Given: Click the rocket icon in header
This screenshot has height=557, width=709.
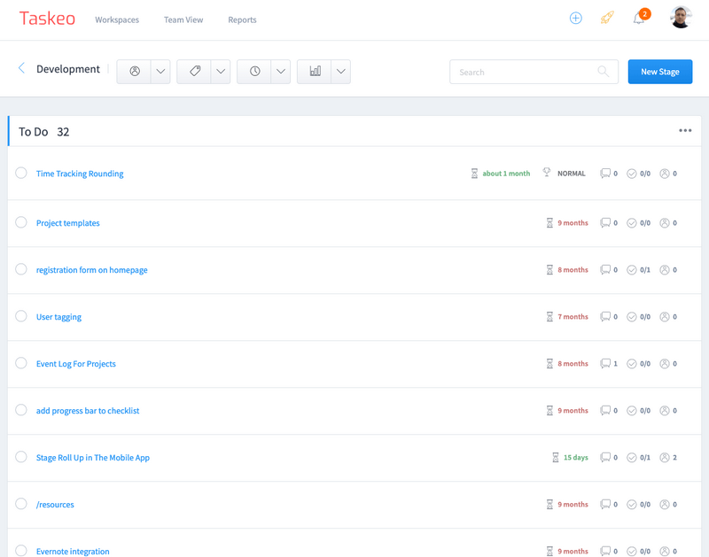Looking at the screenshot, I should [x=607, y=18].
